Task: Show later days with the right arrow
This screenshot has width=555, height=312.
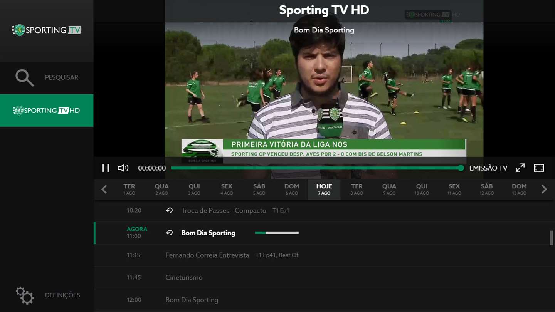Action: (x=544, y=189)
